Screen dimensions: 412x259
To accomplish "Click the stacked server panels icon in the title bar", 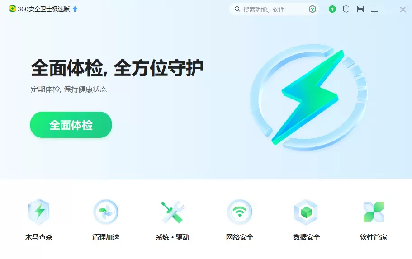I will click(360, 9).
